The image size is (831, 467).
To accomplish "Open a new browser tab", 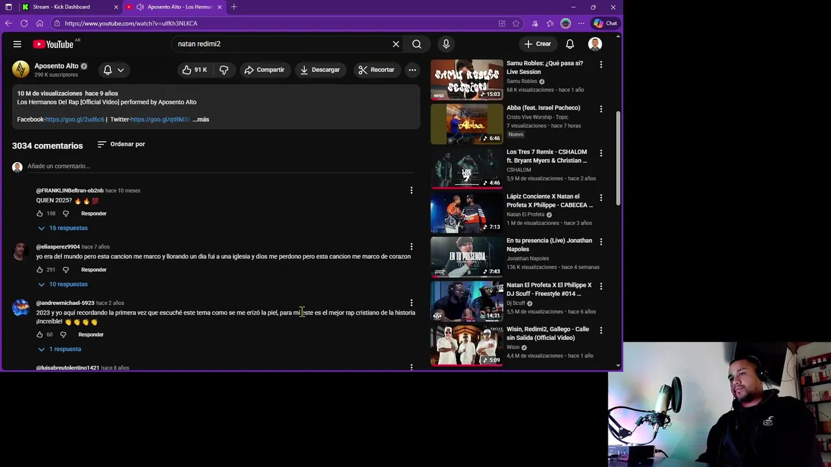I will (x=234, y=7).
